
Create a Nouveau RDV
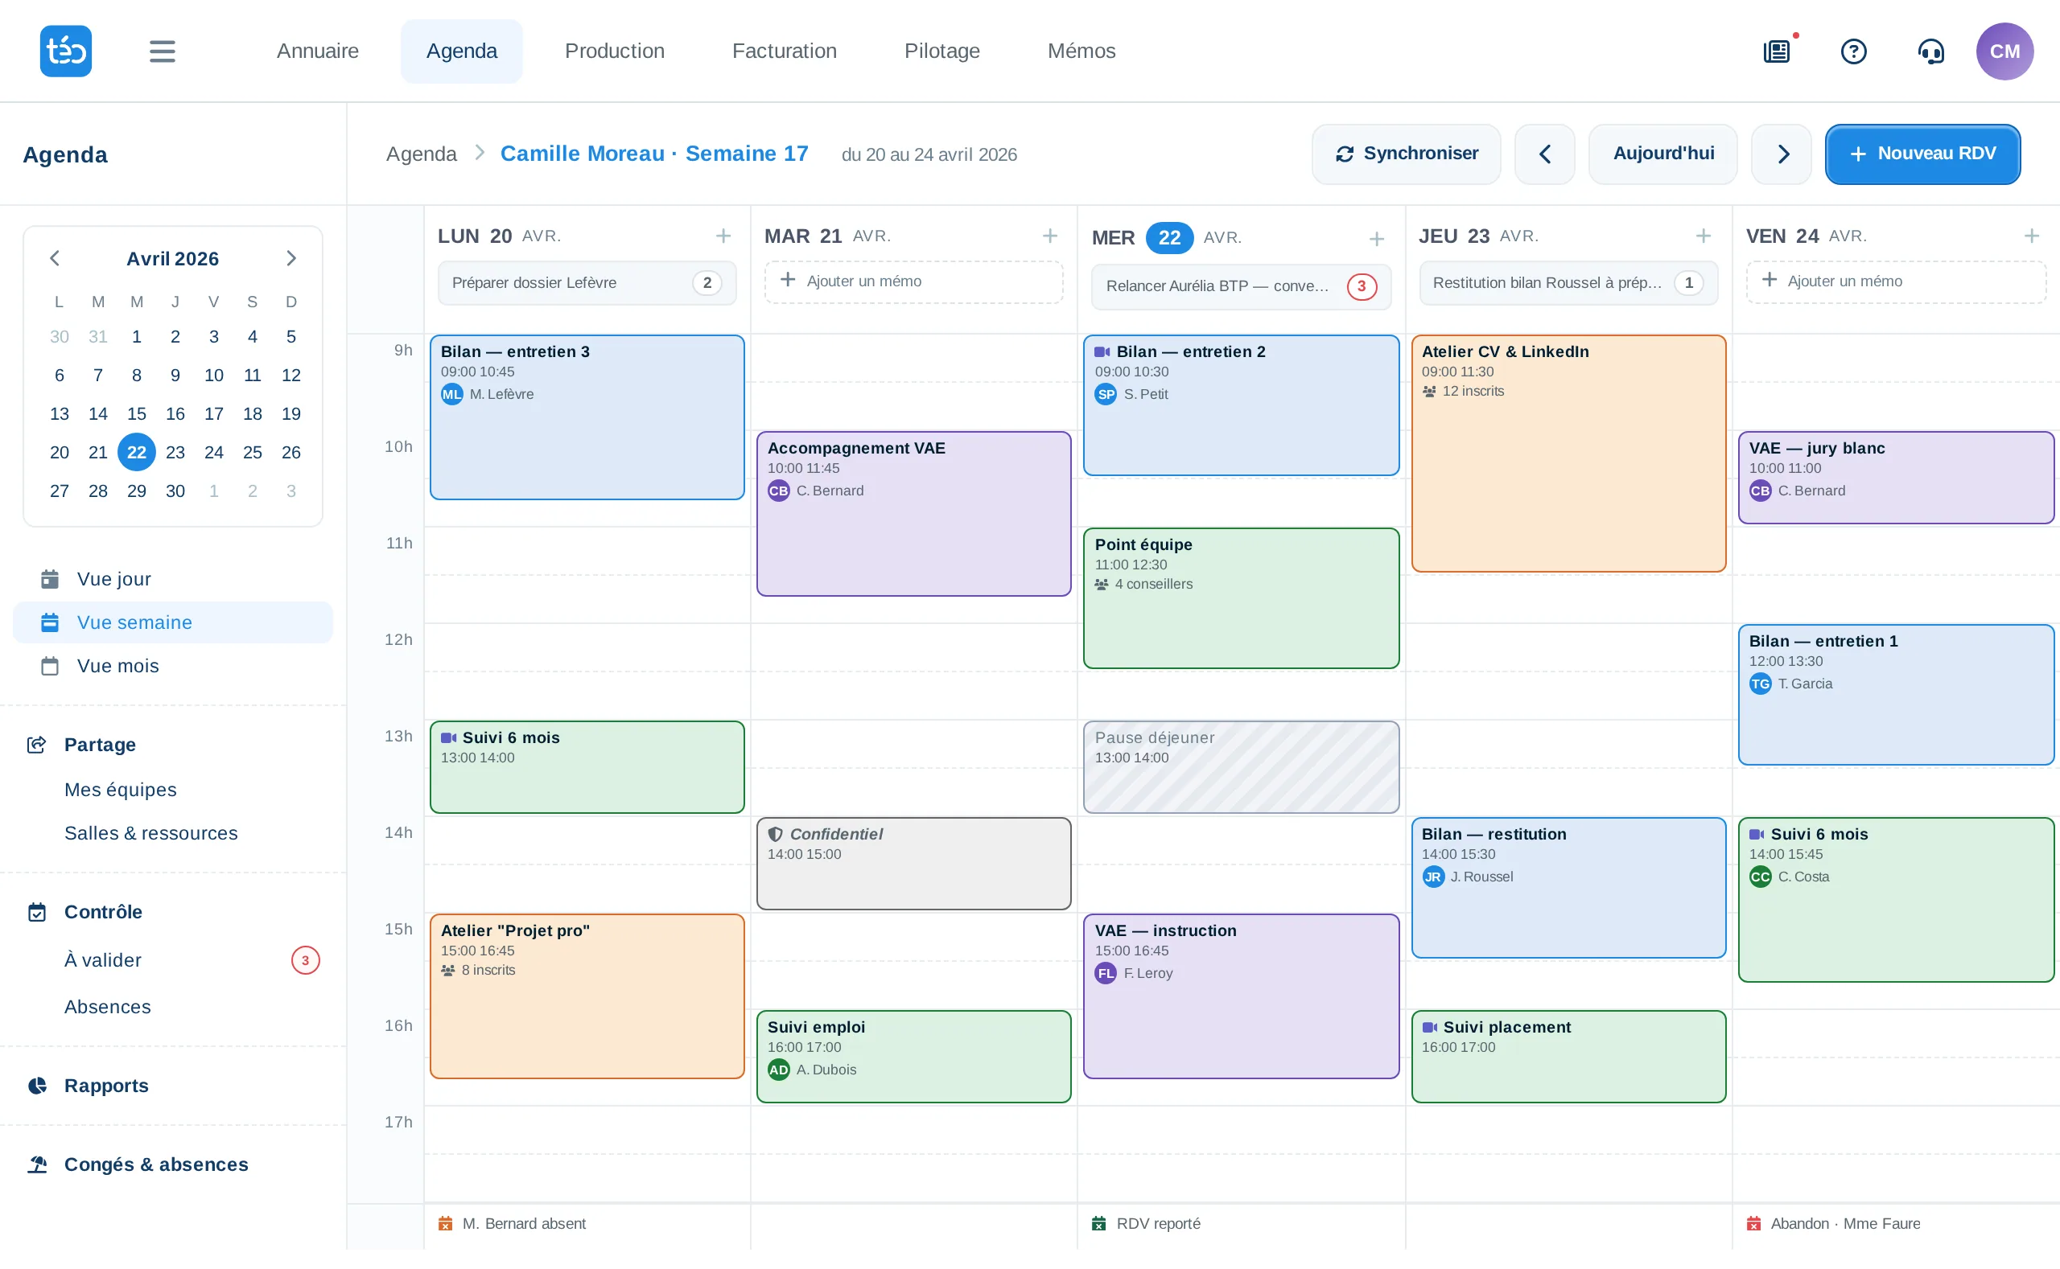tap(1923, 154)
